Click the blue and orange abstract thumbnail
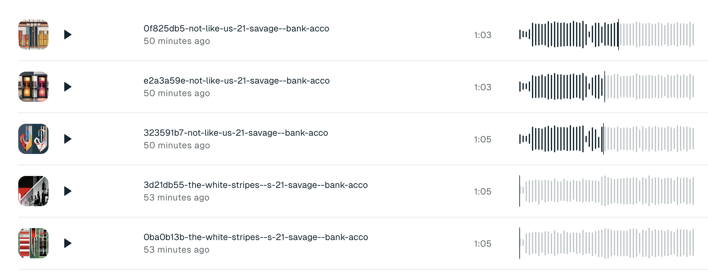Viewport: 708px width, 274px height. click(x=33, y=139)
